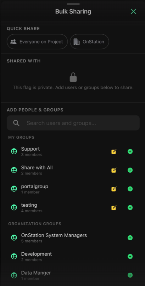
Task: Add Share with All group
Action: (x=130, y=170)
